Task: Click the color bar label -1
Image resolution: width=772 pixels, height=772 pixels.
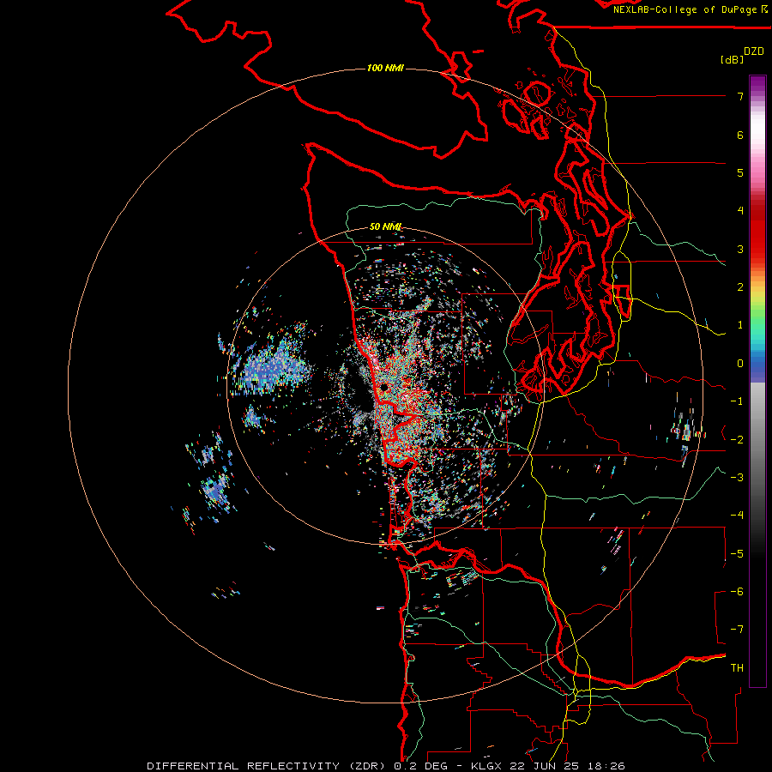Action: click(x=737, y=401)
